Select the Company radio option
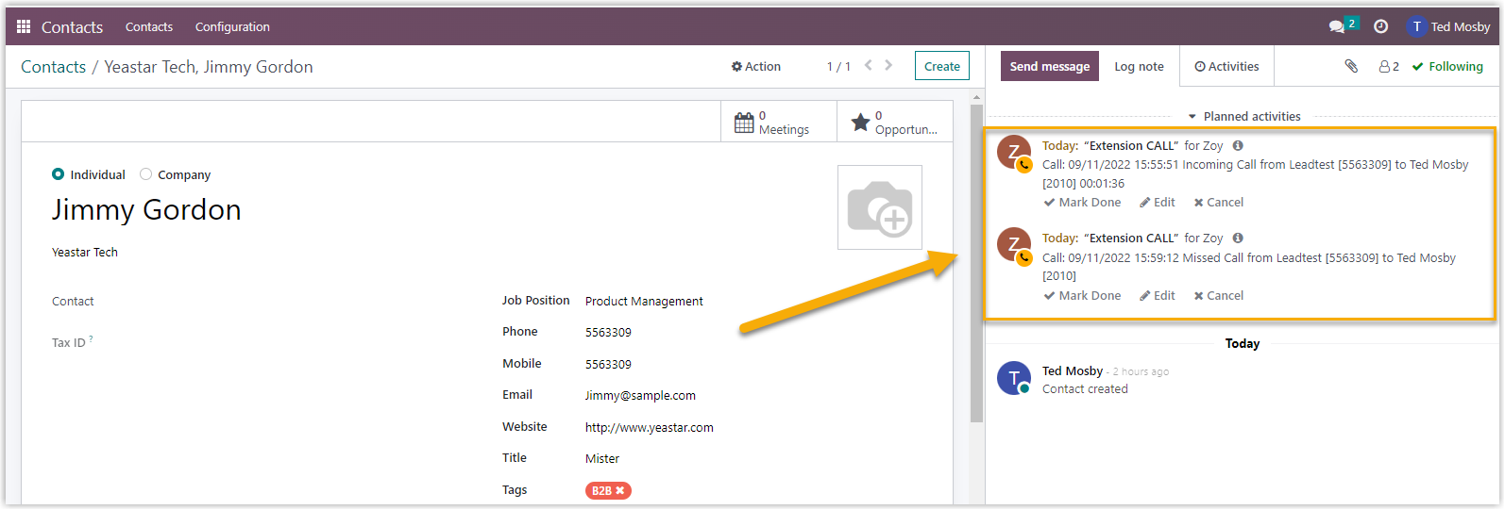The height and width of the screenshot is (510, 1505). click(145, 174)
